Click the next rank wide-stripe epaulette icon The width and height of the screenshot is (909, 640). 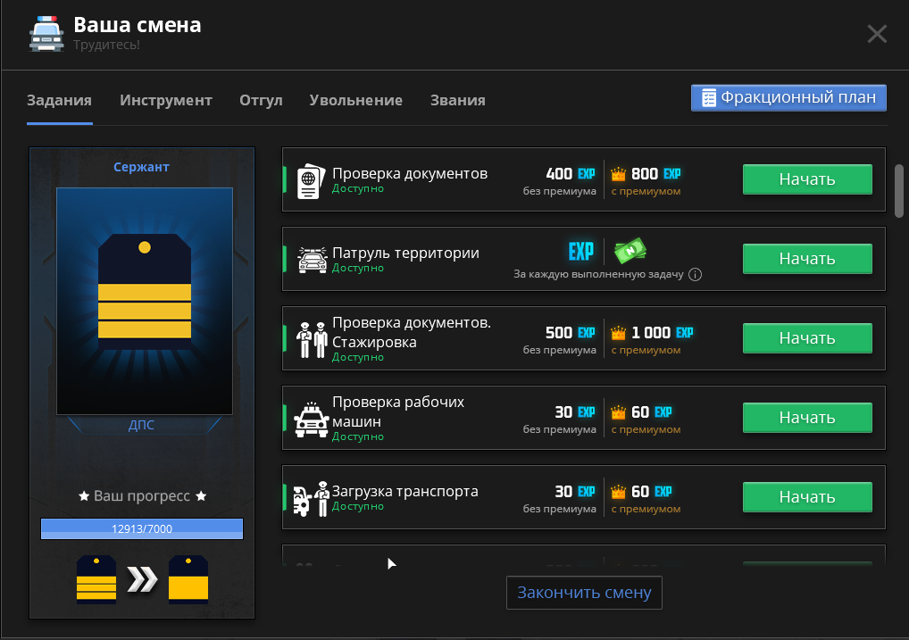coord(188,579)
